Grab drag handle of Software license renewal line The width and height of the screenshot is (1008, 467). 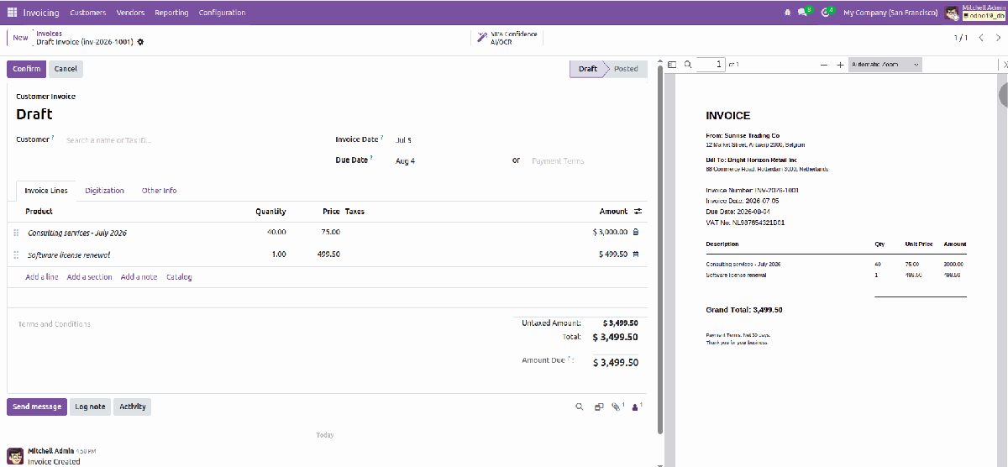[x=16, y=254]
